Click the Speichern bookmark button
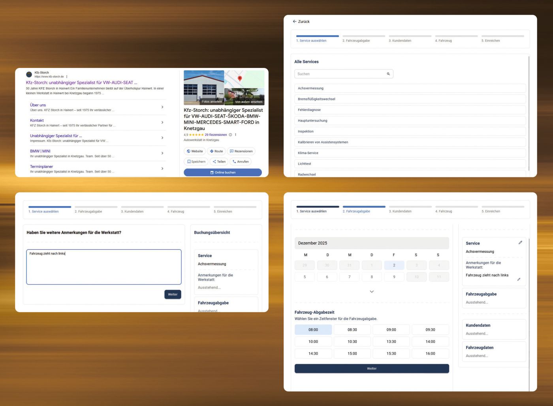 click(x=196, y=162)
